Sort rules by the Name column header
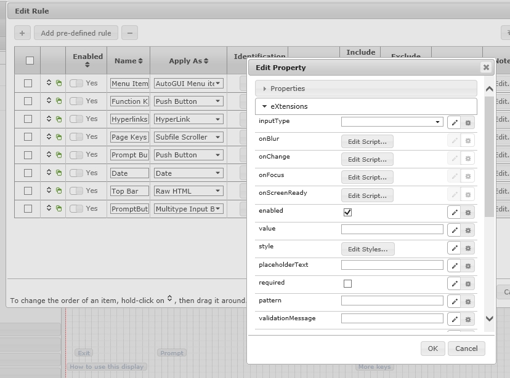 128,61
